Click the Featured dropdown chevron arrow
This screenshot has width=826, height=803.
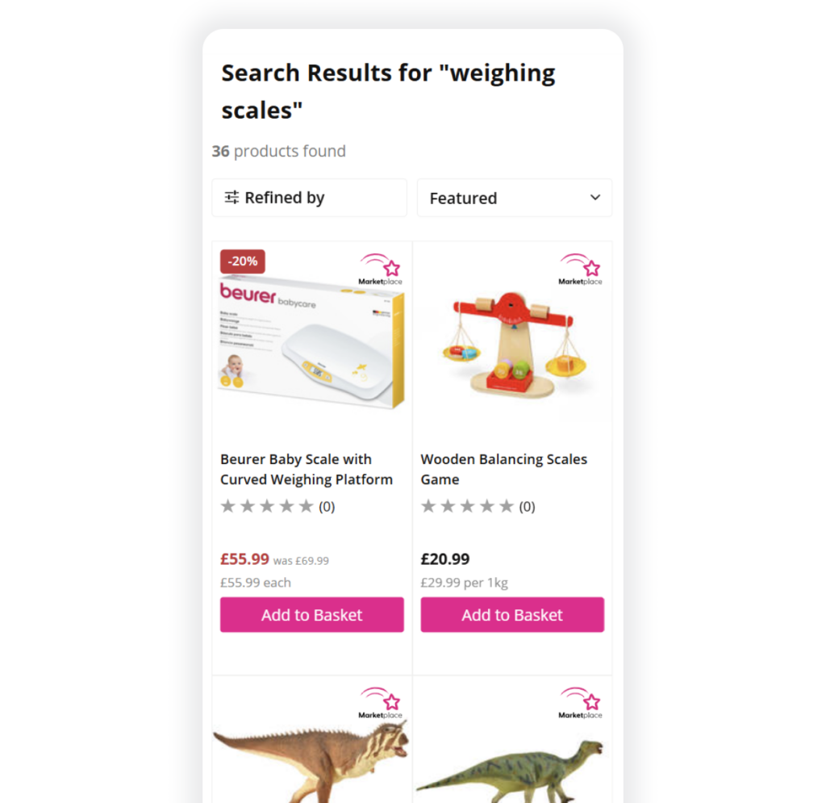click(595, 198)
